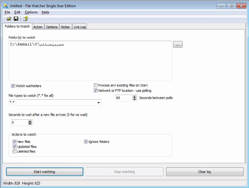
Task: Open the Options menu
Action: [31, 12]
